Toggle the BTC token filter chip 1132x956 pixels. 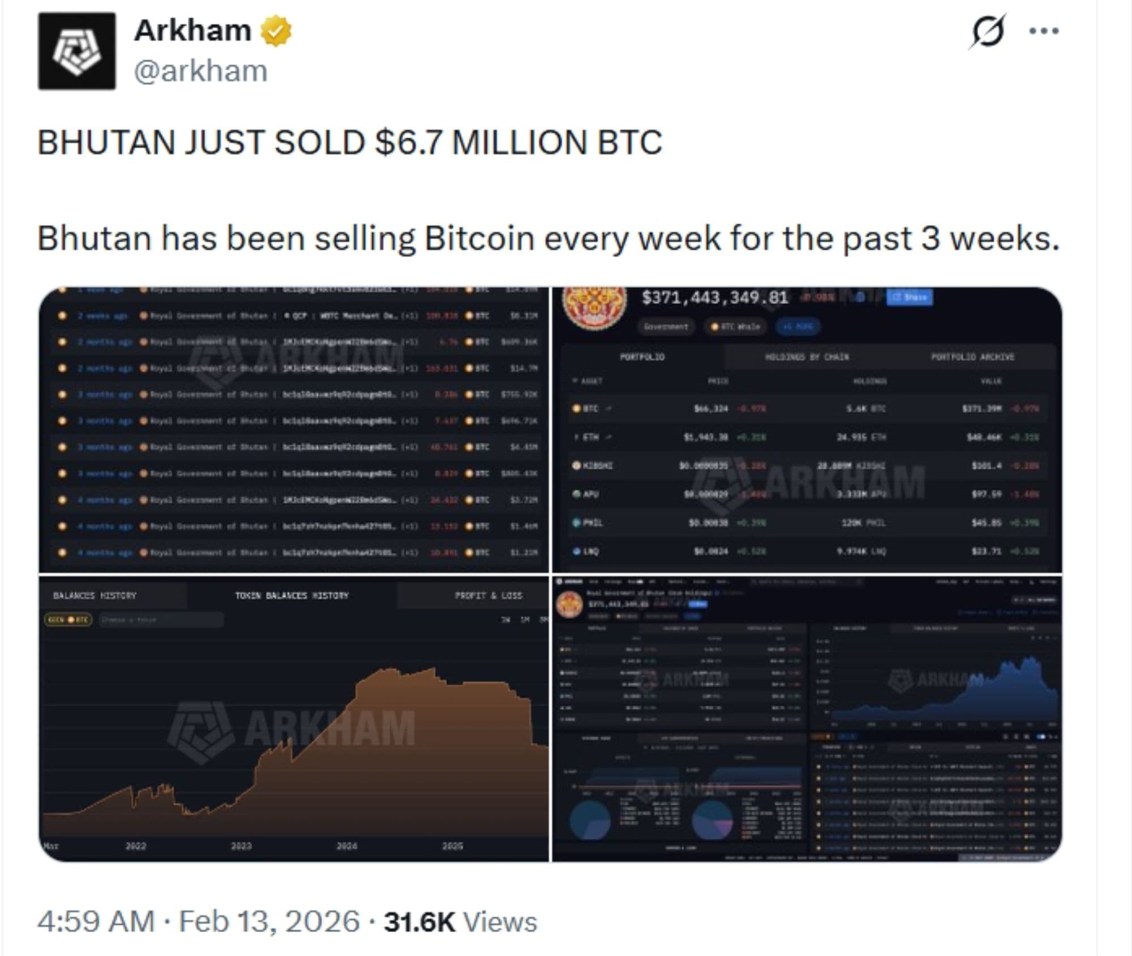coord(68,620)
